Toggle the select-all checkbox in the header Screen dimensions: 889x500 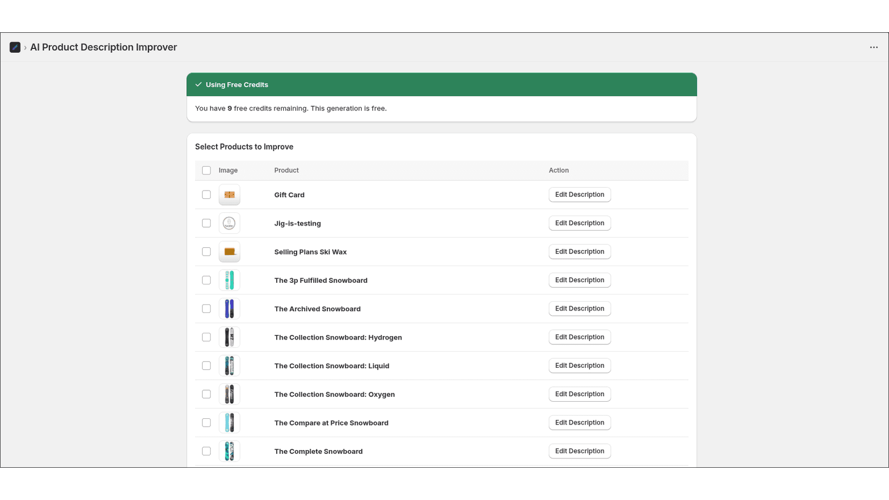(206, 170)
